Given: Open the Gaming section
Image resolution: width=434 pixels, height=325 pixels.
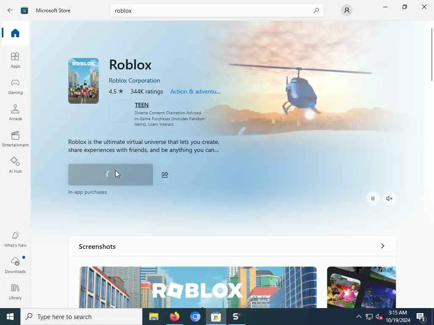Looking at the screenshot, I should point(15,86).
